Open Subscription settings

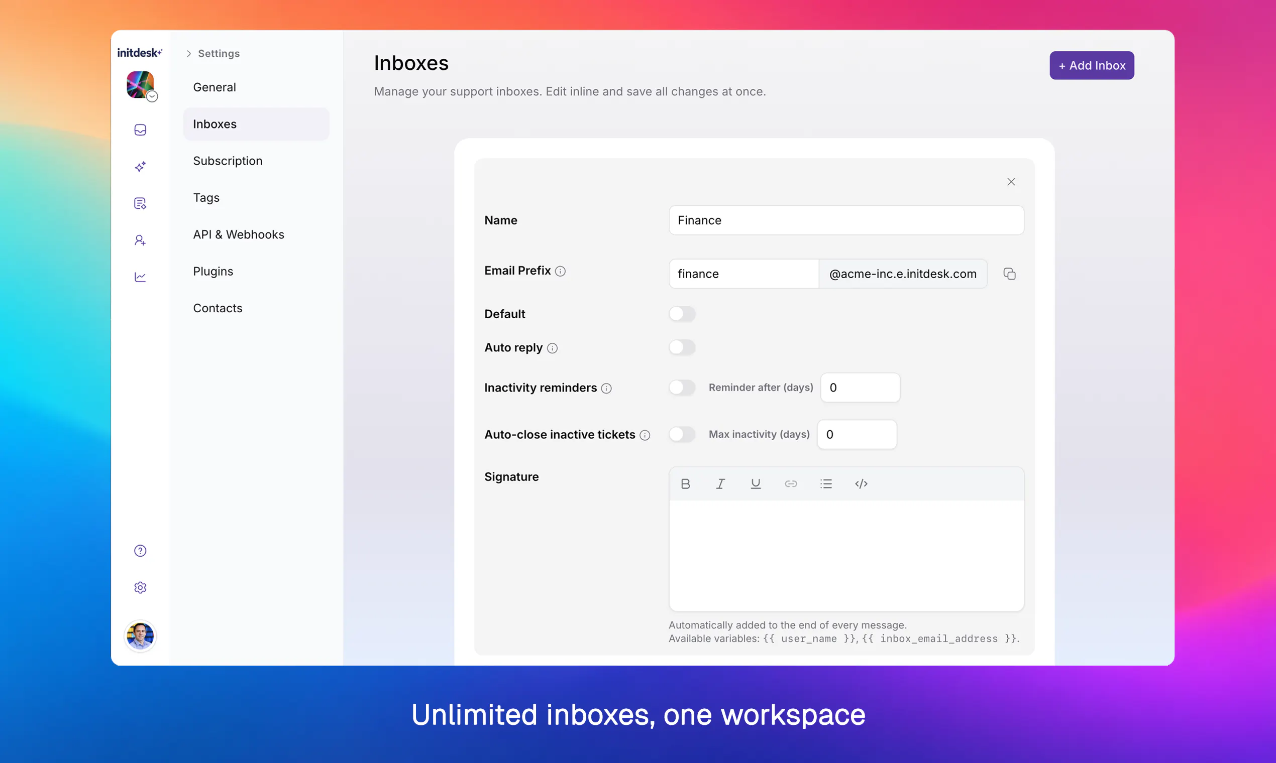pos(256,161)
